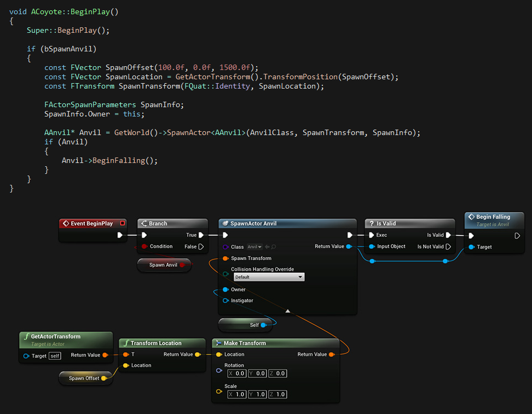The image size is (532, 414).
Task: Click the Rotation pin on Make Transform
Action: (219, 371)
